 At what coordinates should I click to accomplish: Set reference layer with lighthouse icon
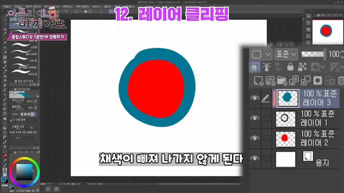tap(266, 67)
